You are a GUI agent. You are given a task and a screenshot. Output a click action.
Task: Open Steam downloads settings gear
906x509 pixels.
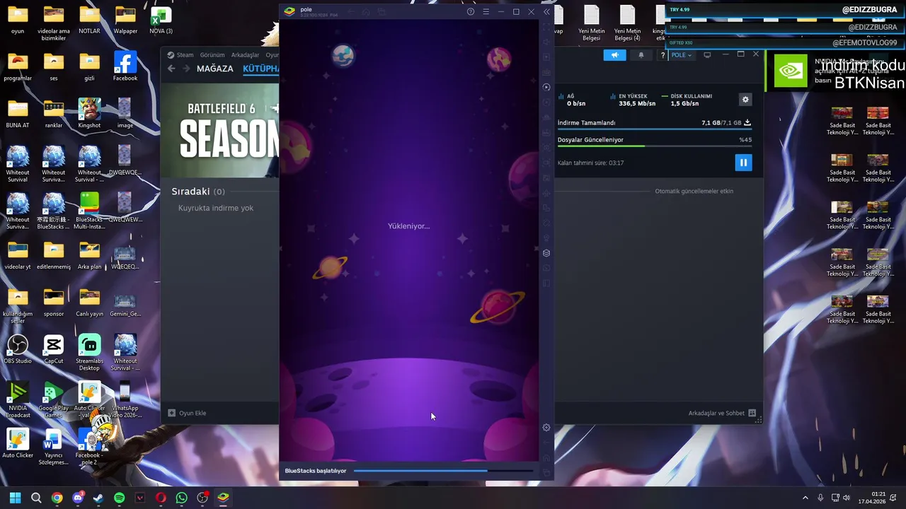(x=745, y=100)
